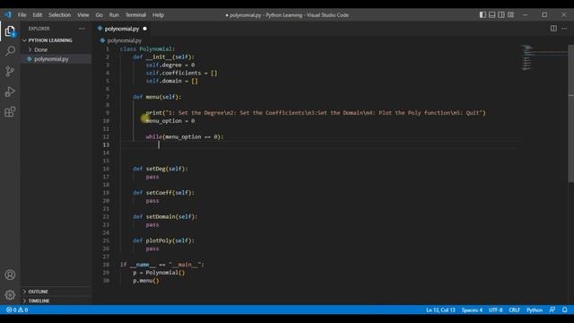
Task: Open Customize Layout icon
Action: 510,14
